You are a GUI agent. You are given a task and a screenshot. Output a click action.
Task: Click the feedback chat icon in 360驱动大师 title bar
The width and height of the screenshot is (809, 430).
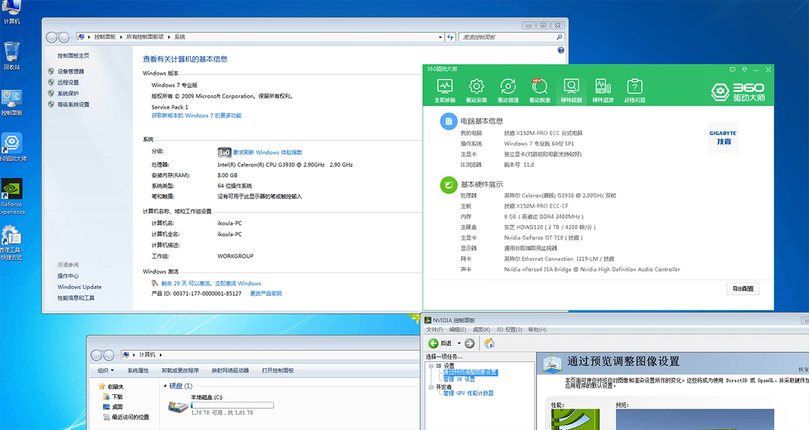[x=733, y=69]
